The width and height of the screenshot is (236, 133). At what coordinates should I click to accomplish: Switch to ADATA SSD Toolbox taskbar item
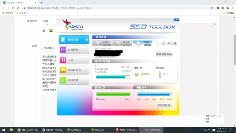151,130
